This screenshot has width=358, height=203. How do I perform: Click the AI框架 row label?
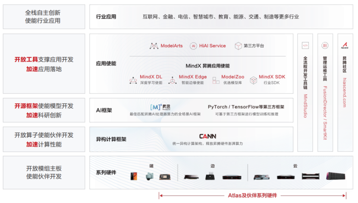[104, 110]
